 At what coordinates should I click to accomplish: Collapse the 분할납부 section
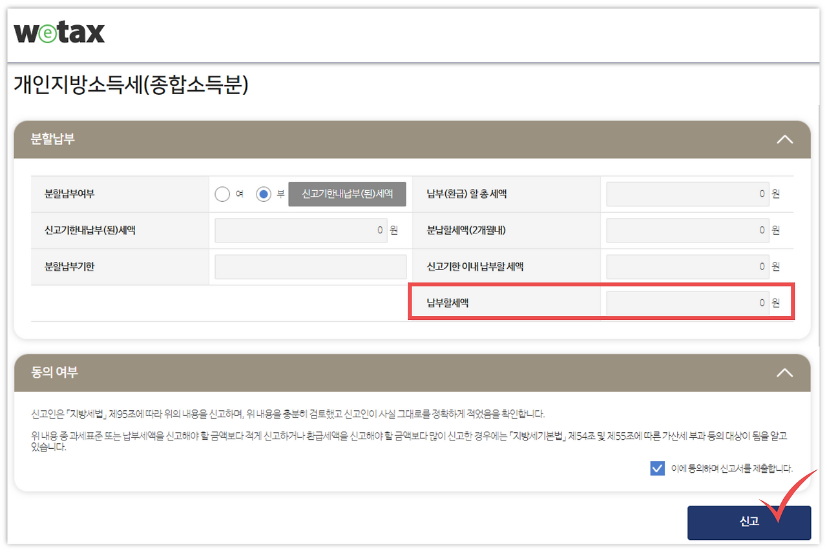tap(785, 139)
